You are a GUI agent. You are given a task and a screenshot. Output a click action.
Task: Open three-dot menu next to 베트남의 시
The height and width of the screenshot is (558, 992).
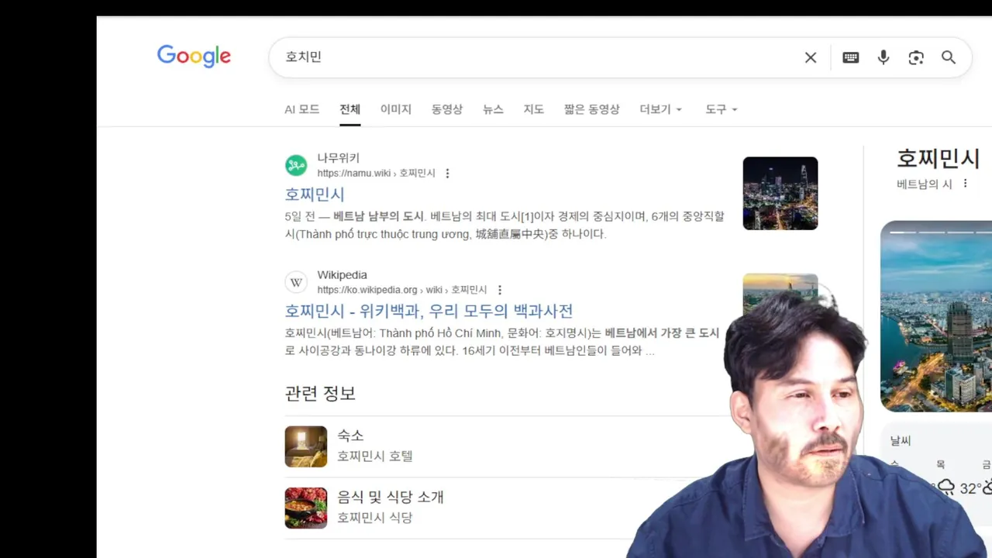pyautogui.click(x=966, y=184)
